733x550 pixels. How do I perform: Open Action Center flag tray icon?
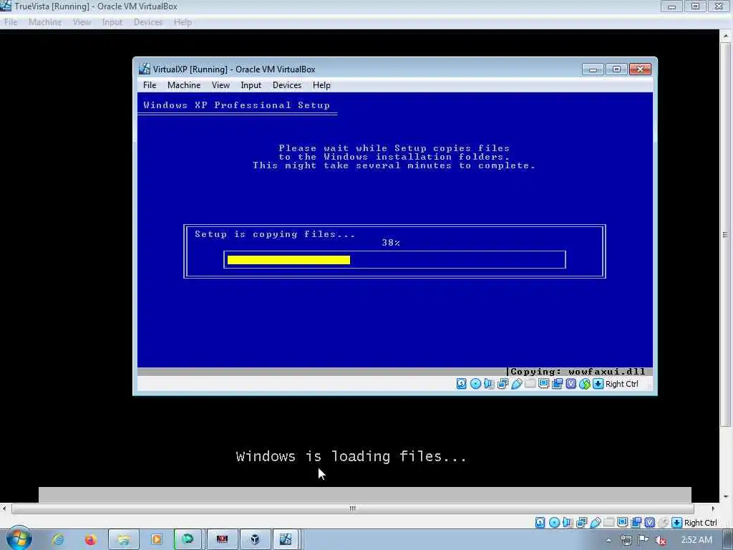(644, 540)
